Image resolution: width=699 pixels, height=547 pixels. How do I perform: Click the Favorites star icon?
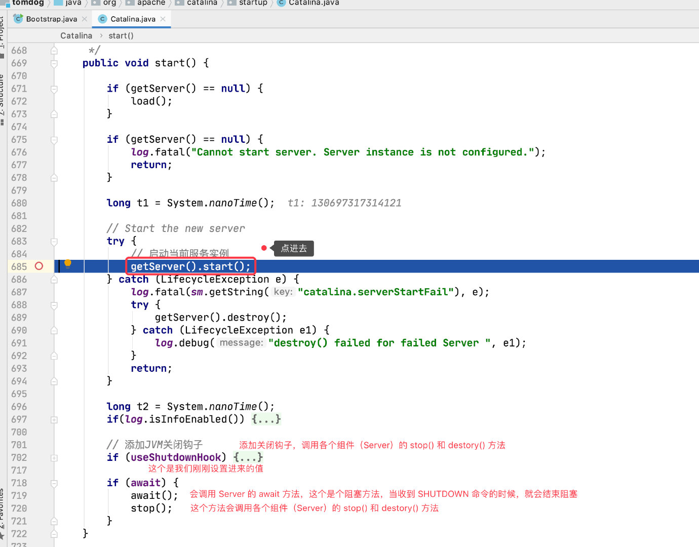tap(3, 536)
